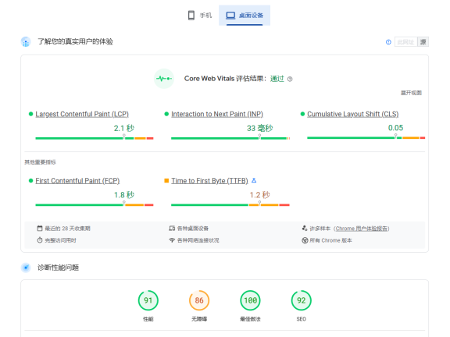Click the wifi icon for network connections
This screenshot has height=337, width=450.
[x=172, y=240]
